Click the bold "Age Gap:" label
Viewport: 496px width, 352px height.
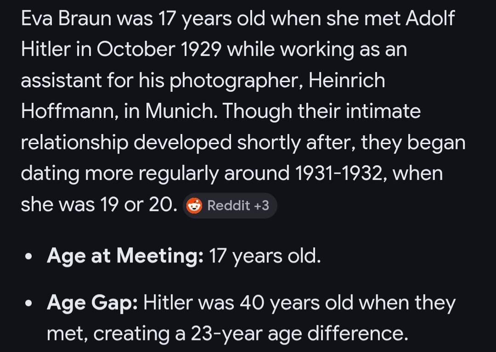pyautogui.click(x=92, y=303)
